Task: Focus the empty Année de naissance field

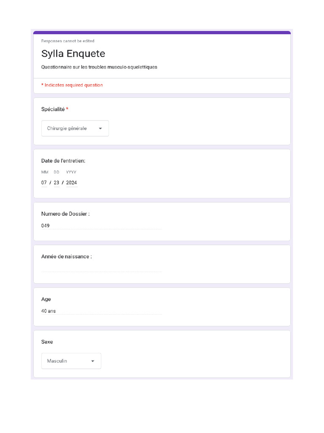Action: 101,268
